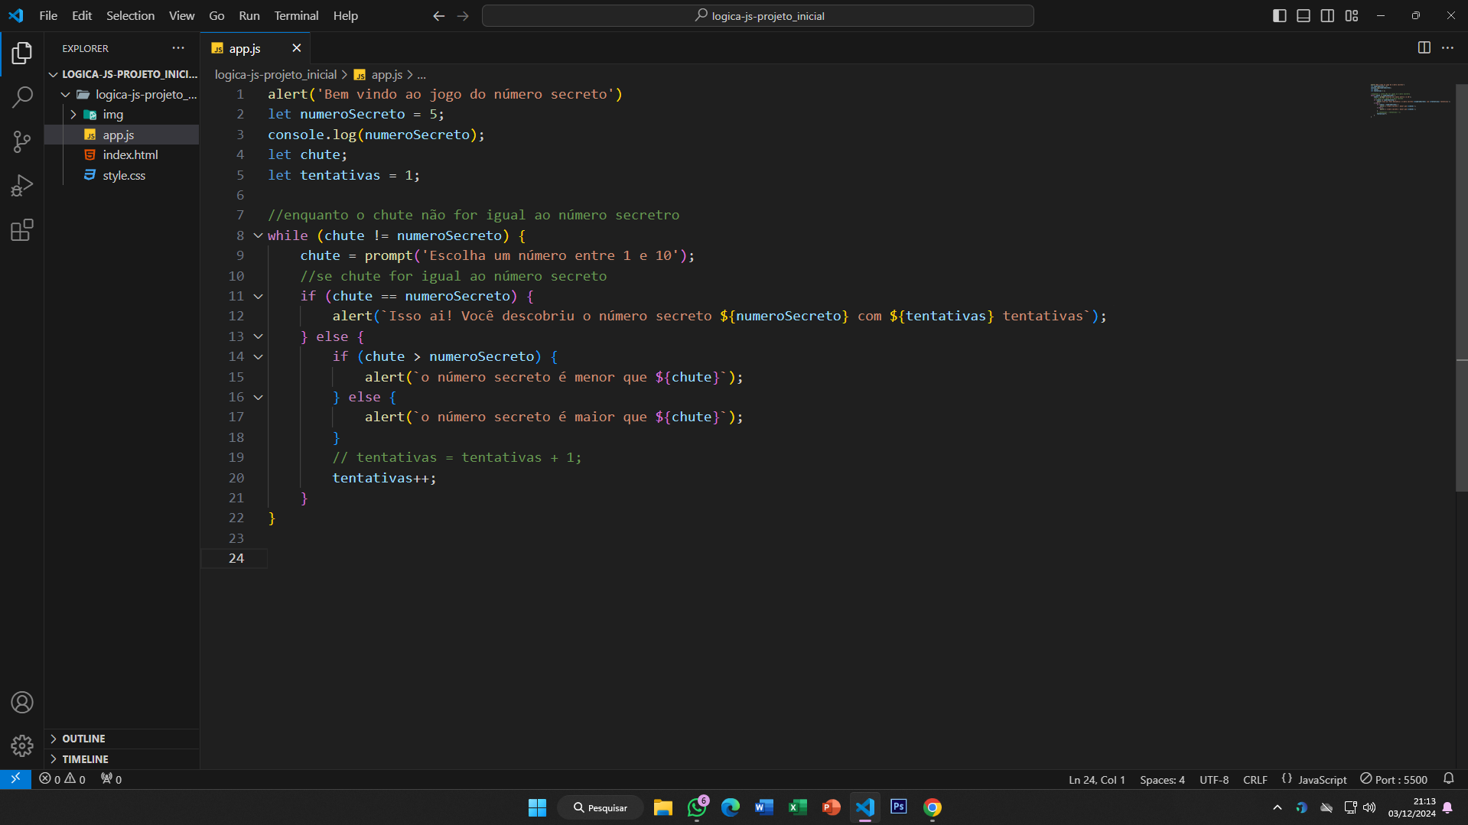Click Live Server Port : 5500
This screenshot has width=1468, height=825.
point(1394,779)
